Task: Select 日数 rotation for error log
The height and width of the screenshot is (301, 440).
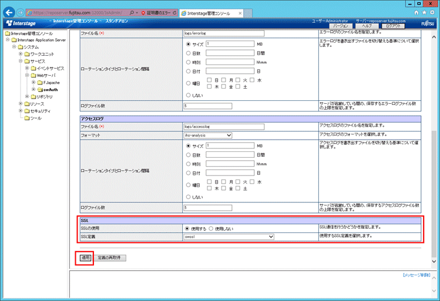Action: click(189, 53)
